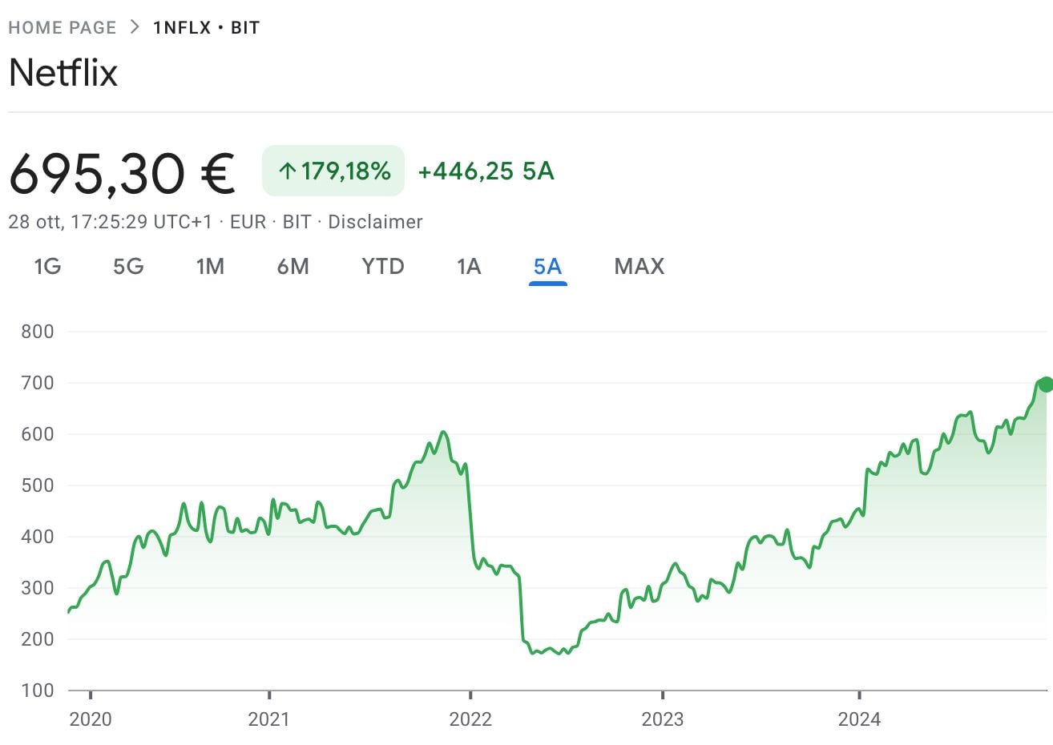
Task: Select the 6M time range tab
Action: (292, 266)
